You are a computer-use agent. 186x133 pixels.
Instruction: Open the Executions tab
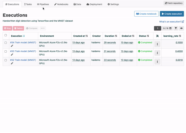[x=12, y=4]
